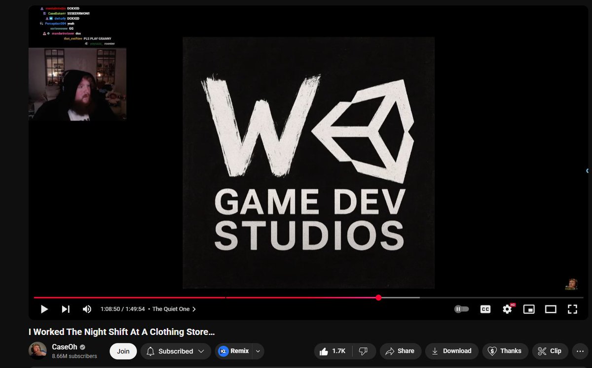The image size is (592, 368).
Task: Mute the video volume
Action: click(87, 309)
